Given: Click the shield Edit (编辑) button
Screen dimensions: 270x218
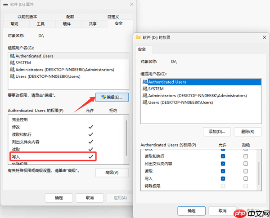Looking at the screenshot, I should tap(112, 97).
